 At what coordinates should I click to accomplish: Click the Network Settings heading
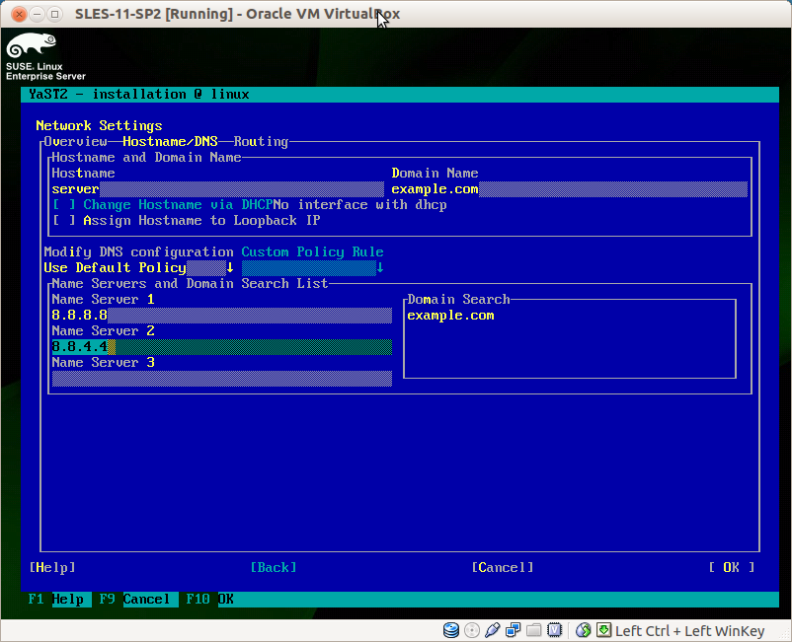tap(99, 125)
